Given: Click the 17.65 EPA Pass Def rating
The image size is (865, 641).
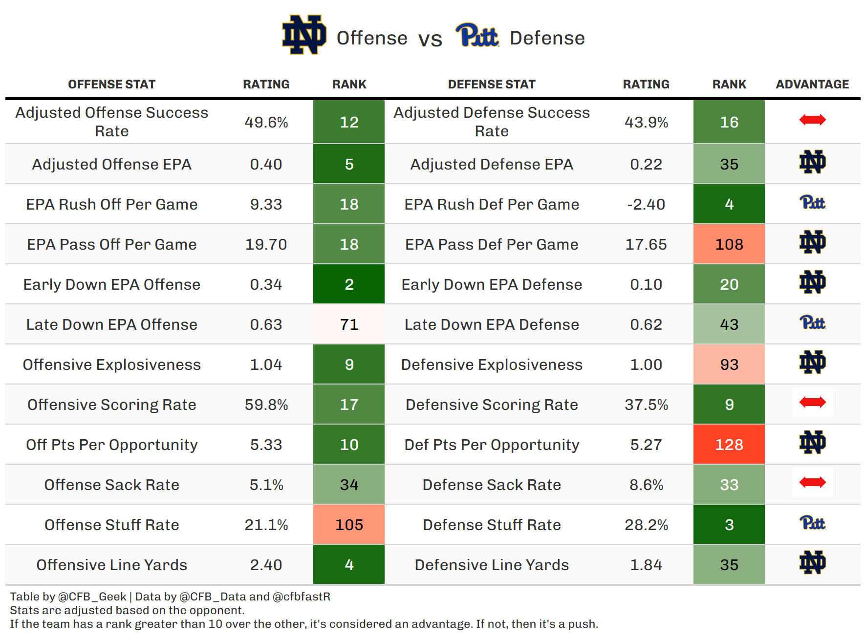Looking at the screenshot, I should (x=646, y=244).
